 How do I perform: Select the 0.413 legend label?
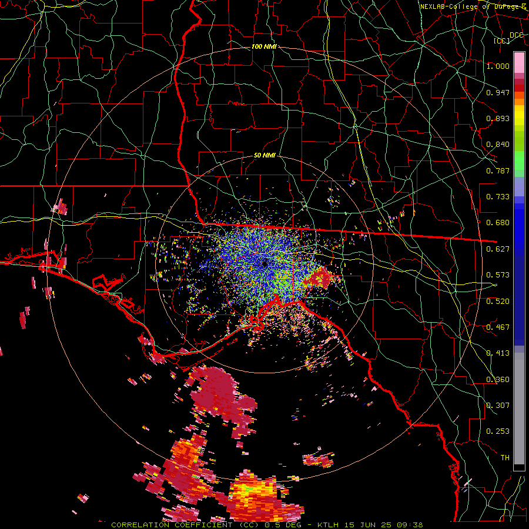[x=498, y=353]
